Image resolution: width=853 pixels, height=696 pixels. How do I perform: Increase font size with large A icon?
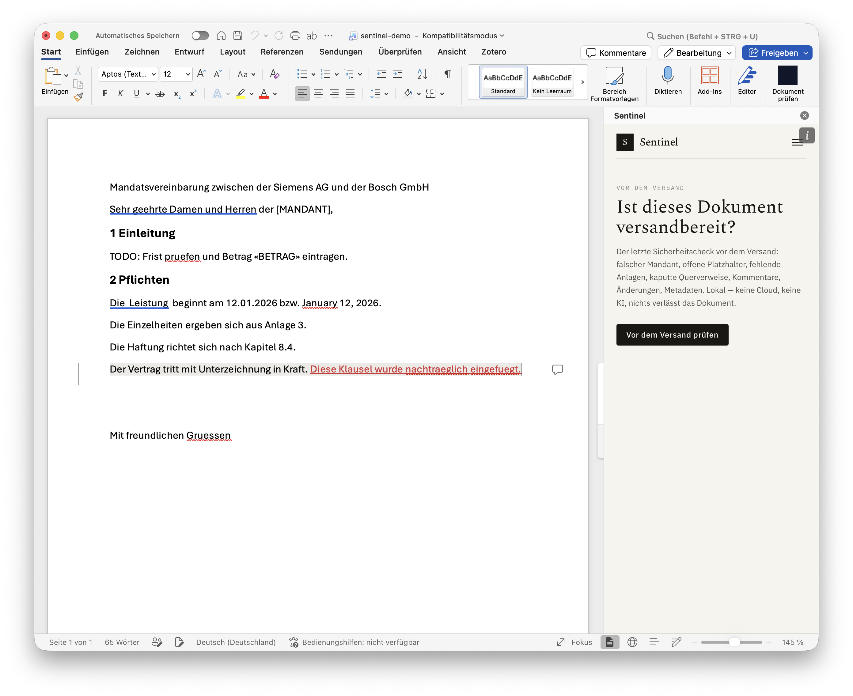click(x=201, y=74)
